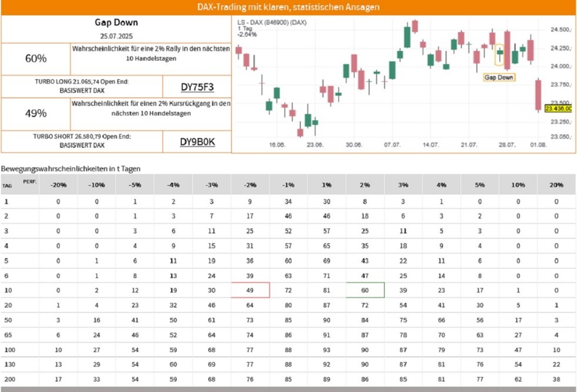Click the "21.07." date on the chart axis
577x392 pixels.
pyautogui.click(x=469, y=145)
